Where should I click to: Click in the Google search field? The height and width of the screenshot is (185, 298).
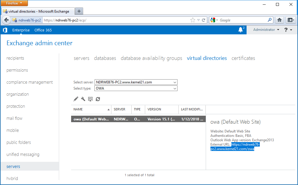[x=243, y=20]
